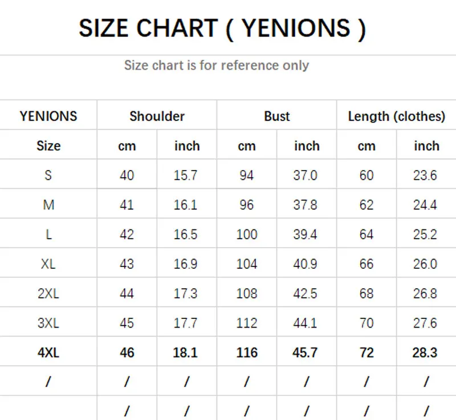This screenshot has width=456, height=420.
Task: Click the 2XL size row label
Action: 48,293
